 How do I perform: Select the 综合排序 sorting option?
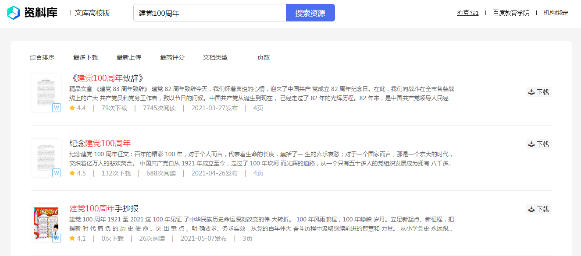click(x=42, y=57)
